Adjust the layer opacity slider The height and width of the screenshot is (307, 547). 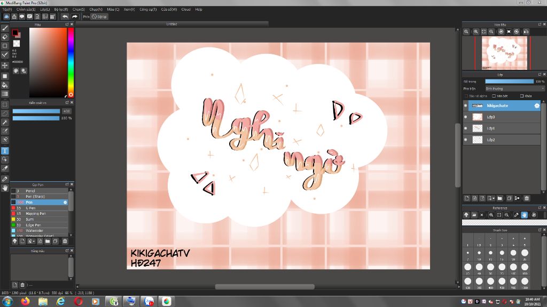(509, 82)
